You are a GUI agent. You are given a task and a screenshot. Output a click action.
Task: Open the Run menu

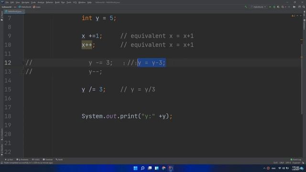tap(63, 2)
